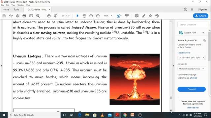
Task: Click the Windows search box on taskbar
Action: [x=34, y=115]
